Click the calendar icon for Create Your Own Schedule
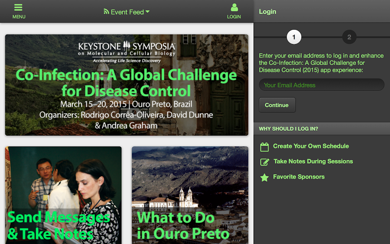 pos(264,147)
